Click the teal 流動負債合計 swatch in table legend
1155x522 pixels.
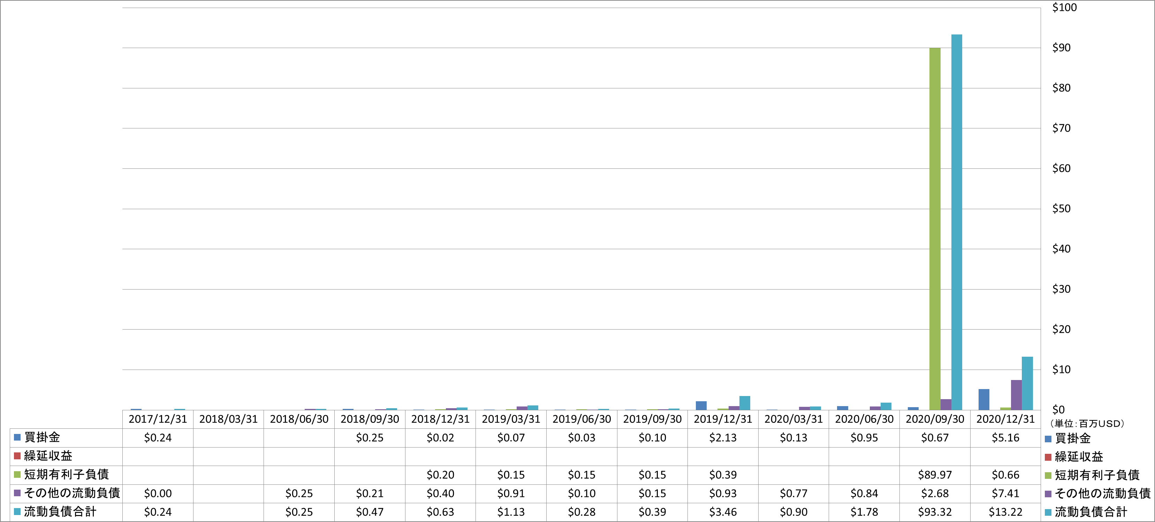click(x=17, y=512)
